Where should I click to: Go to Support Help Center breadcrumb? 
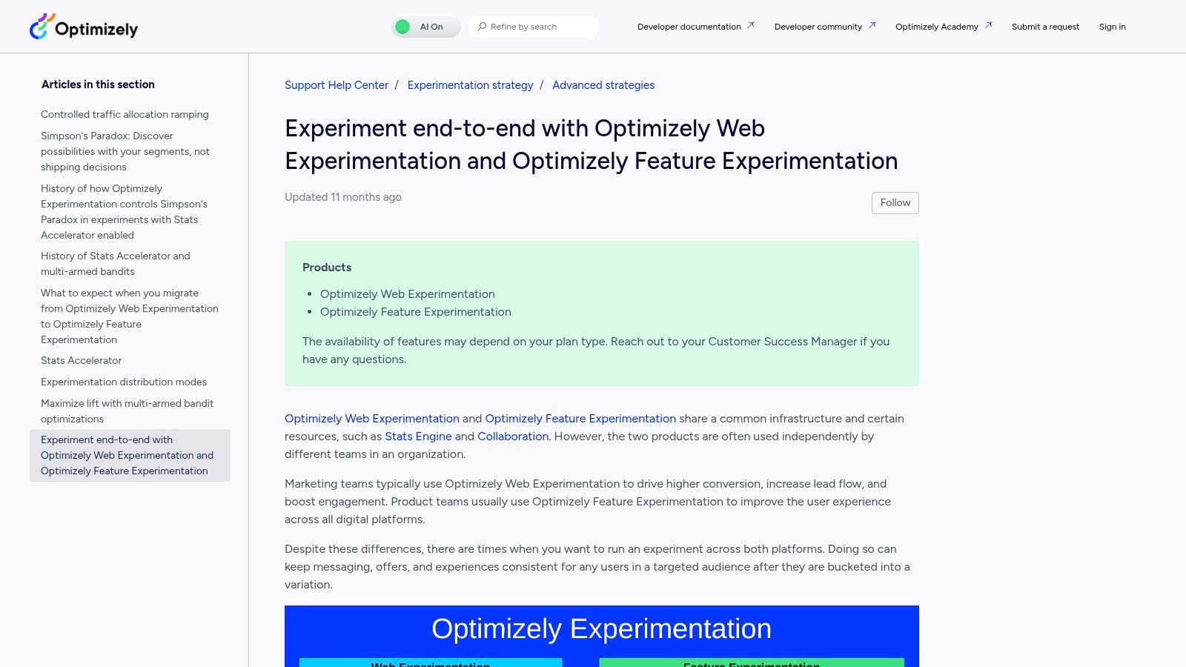(x=337, y=85)
